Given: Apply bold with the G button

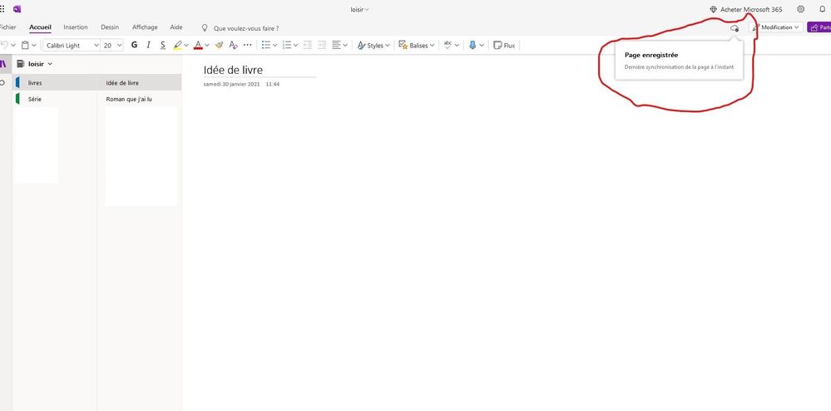Looking at the screenshot, I should 134,46.
